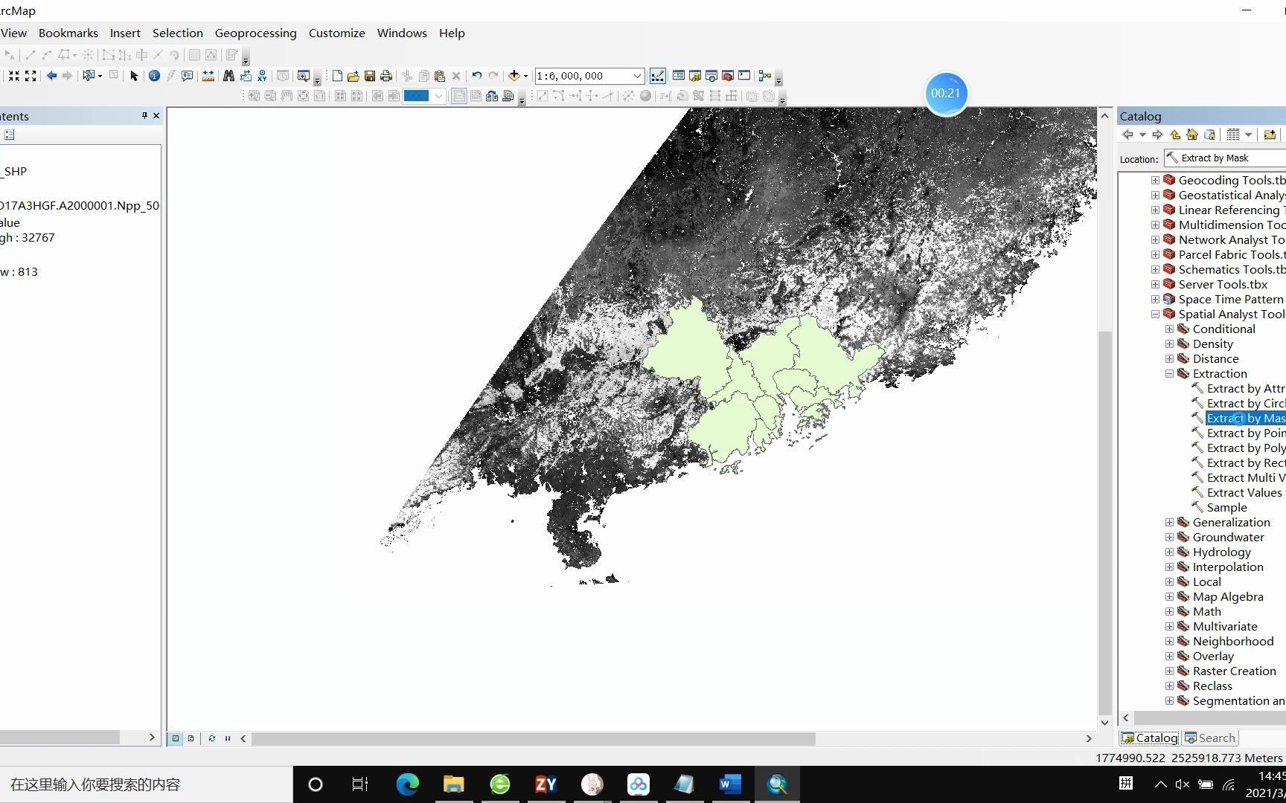Open the Find tool (binoculars icon)

click(228, 76)
